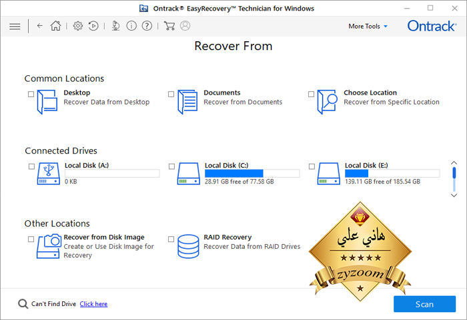Click "Recover from Specific Location" text

[x=392, y=102]
